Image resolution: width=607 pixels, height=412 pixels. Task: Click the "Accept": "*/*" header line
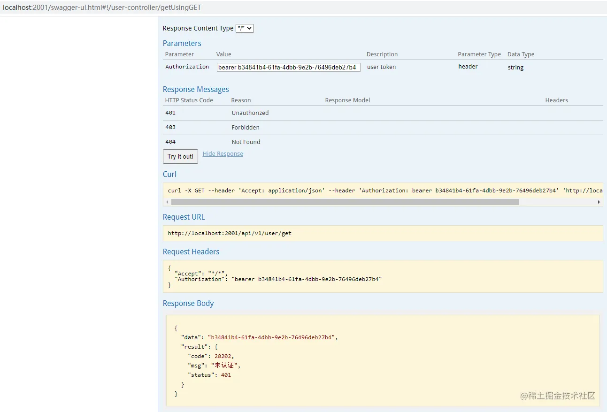point(201,274)
